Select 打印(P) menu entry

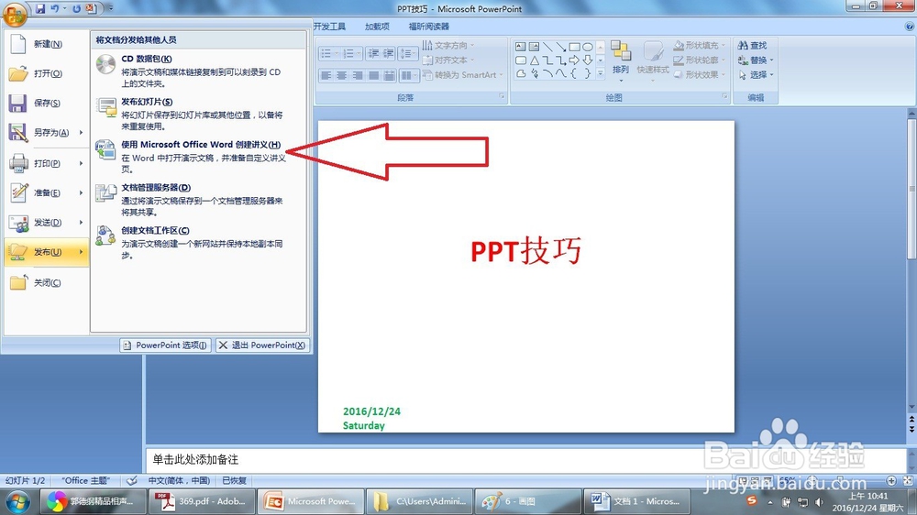(x=47, y=164)
